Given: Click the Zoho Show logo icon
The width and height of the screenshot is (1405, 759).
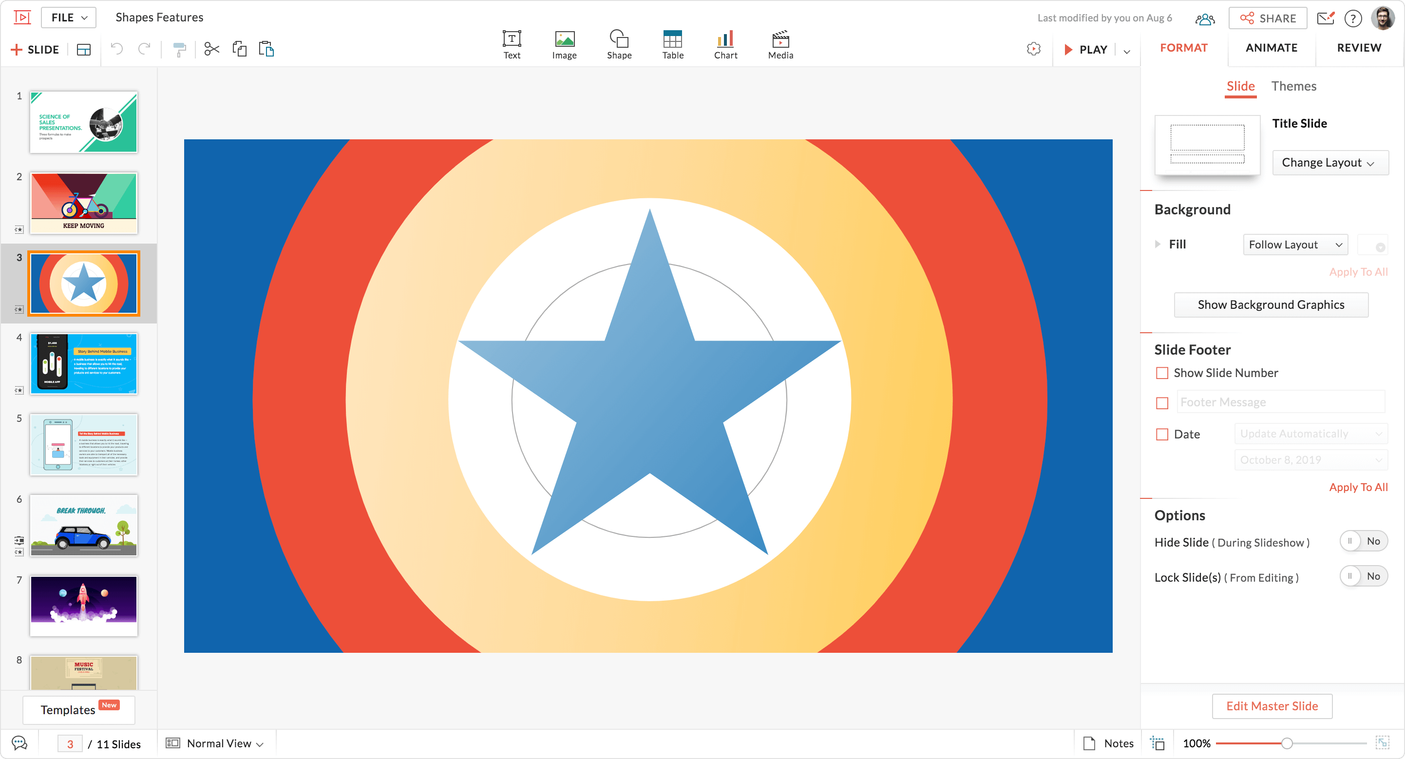Looking at the screenshot, I should click(22, 18).
